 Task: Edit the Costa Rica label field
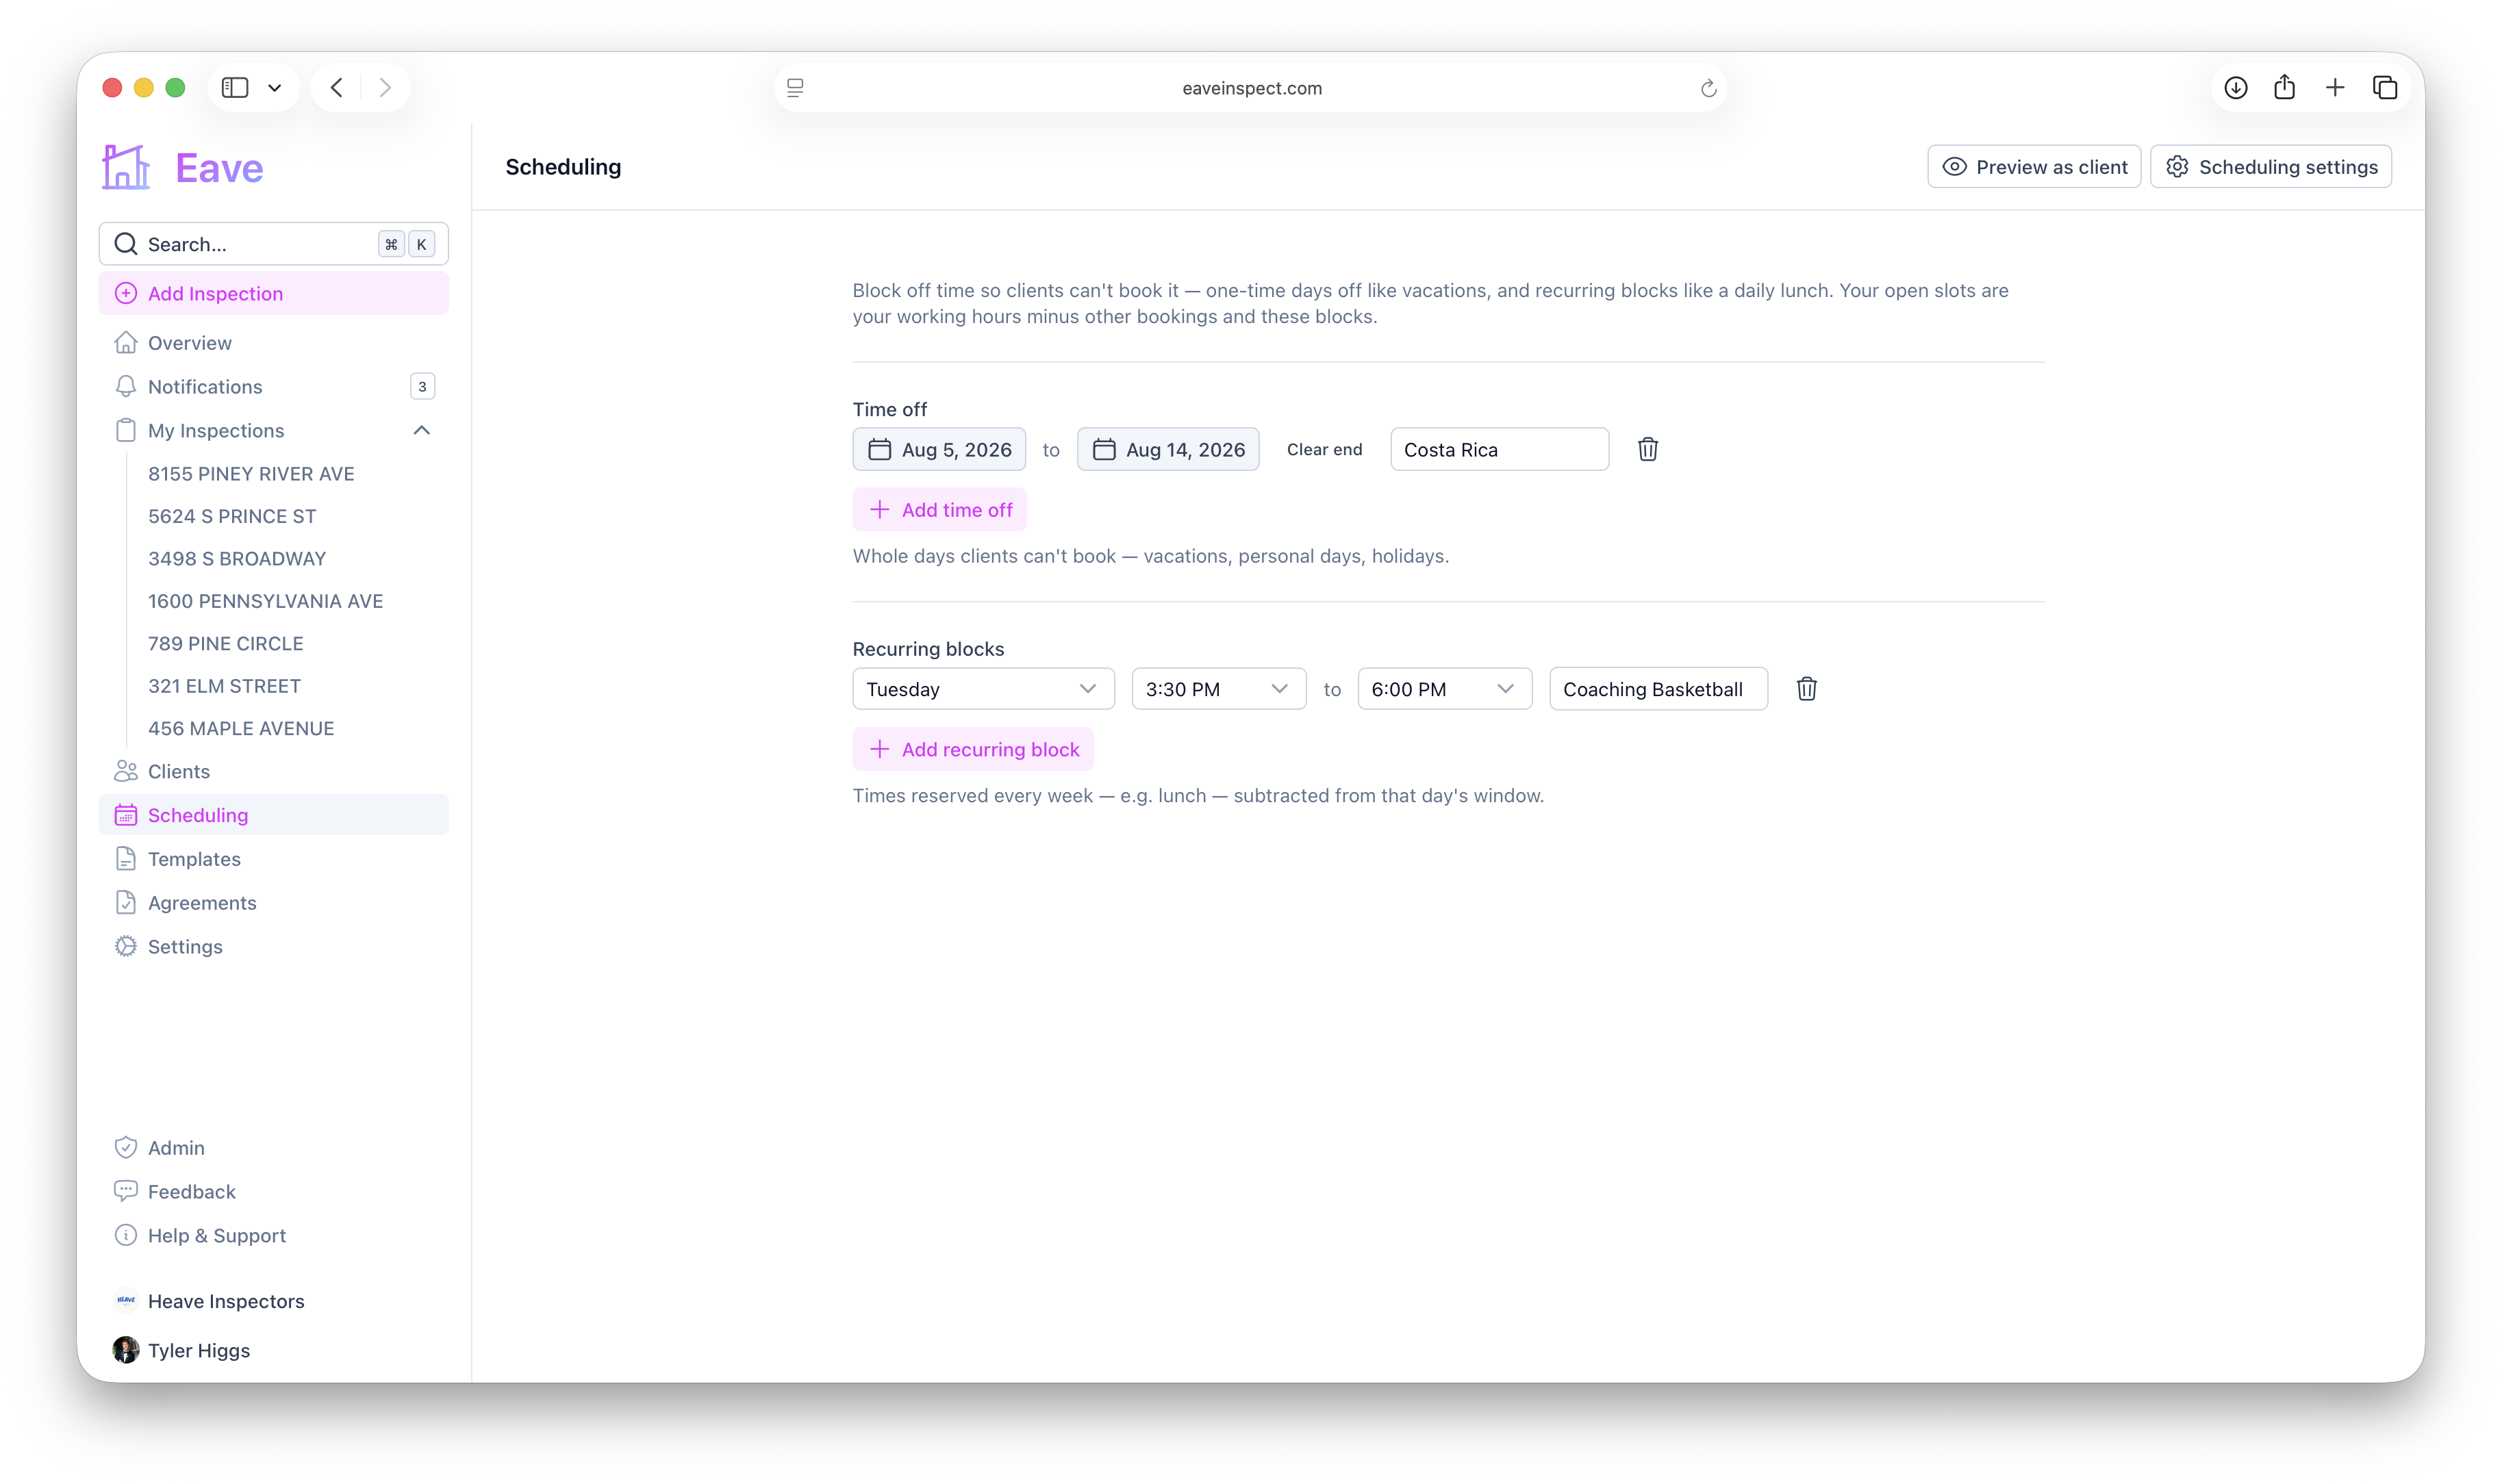[x=1499, y=450]
